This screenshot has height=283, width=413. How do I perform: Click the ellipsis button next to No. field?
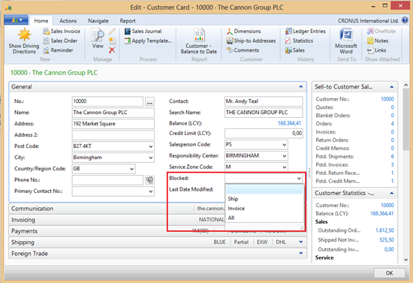pyautogui.click(x=149, y=101)
